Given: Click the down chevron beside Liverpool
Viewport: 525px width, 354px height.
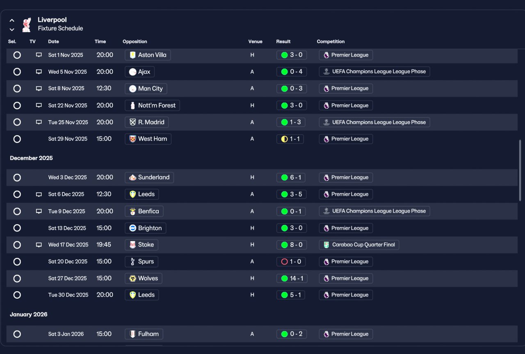Looking at the screenshot, I should pyautogui.click(x=12, y=29).
